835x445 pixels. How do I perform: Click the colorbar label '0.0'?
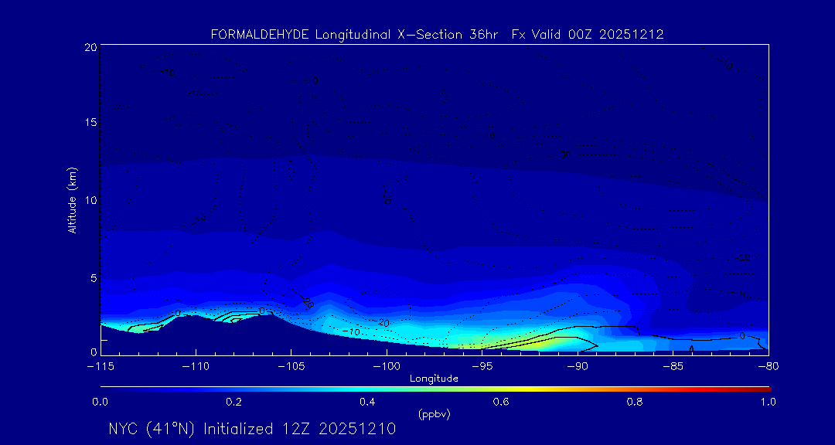101,402
